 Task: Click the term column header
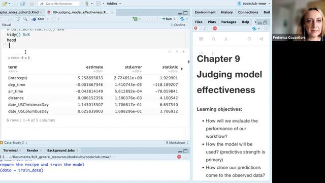[x=13, y=67]
